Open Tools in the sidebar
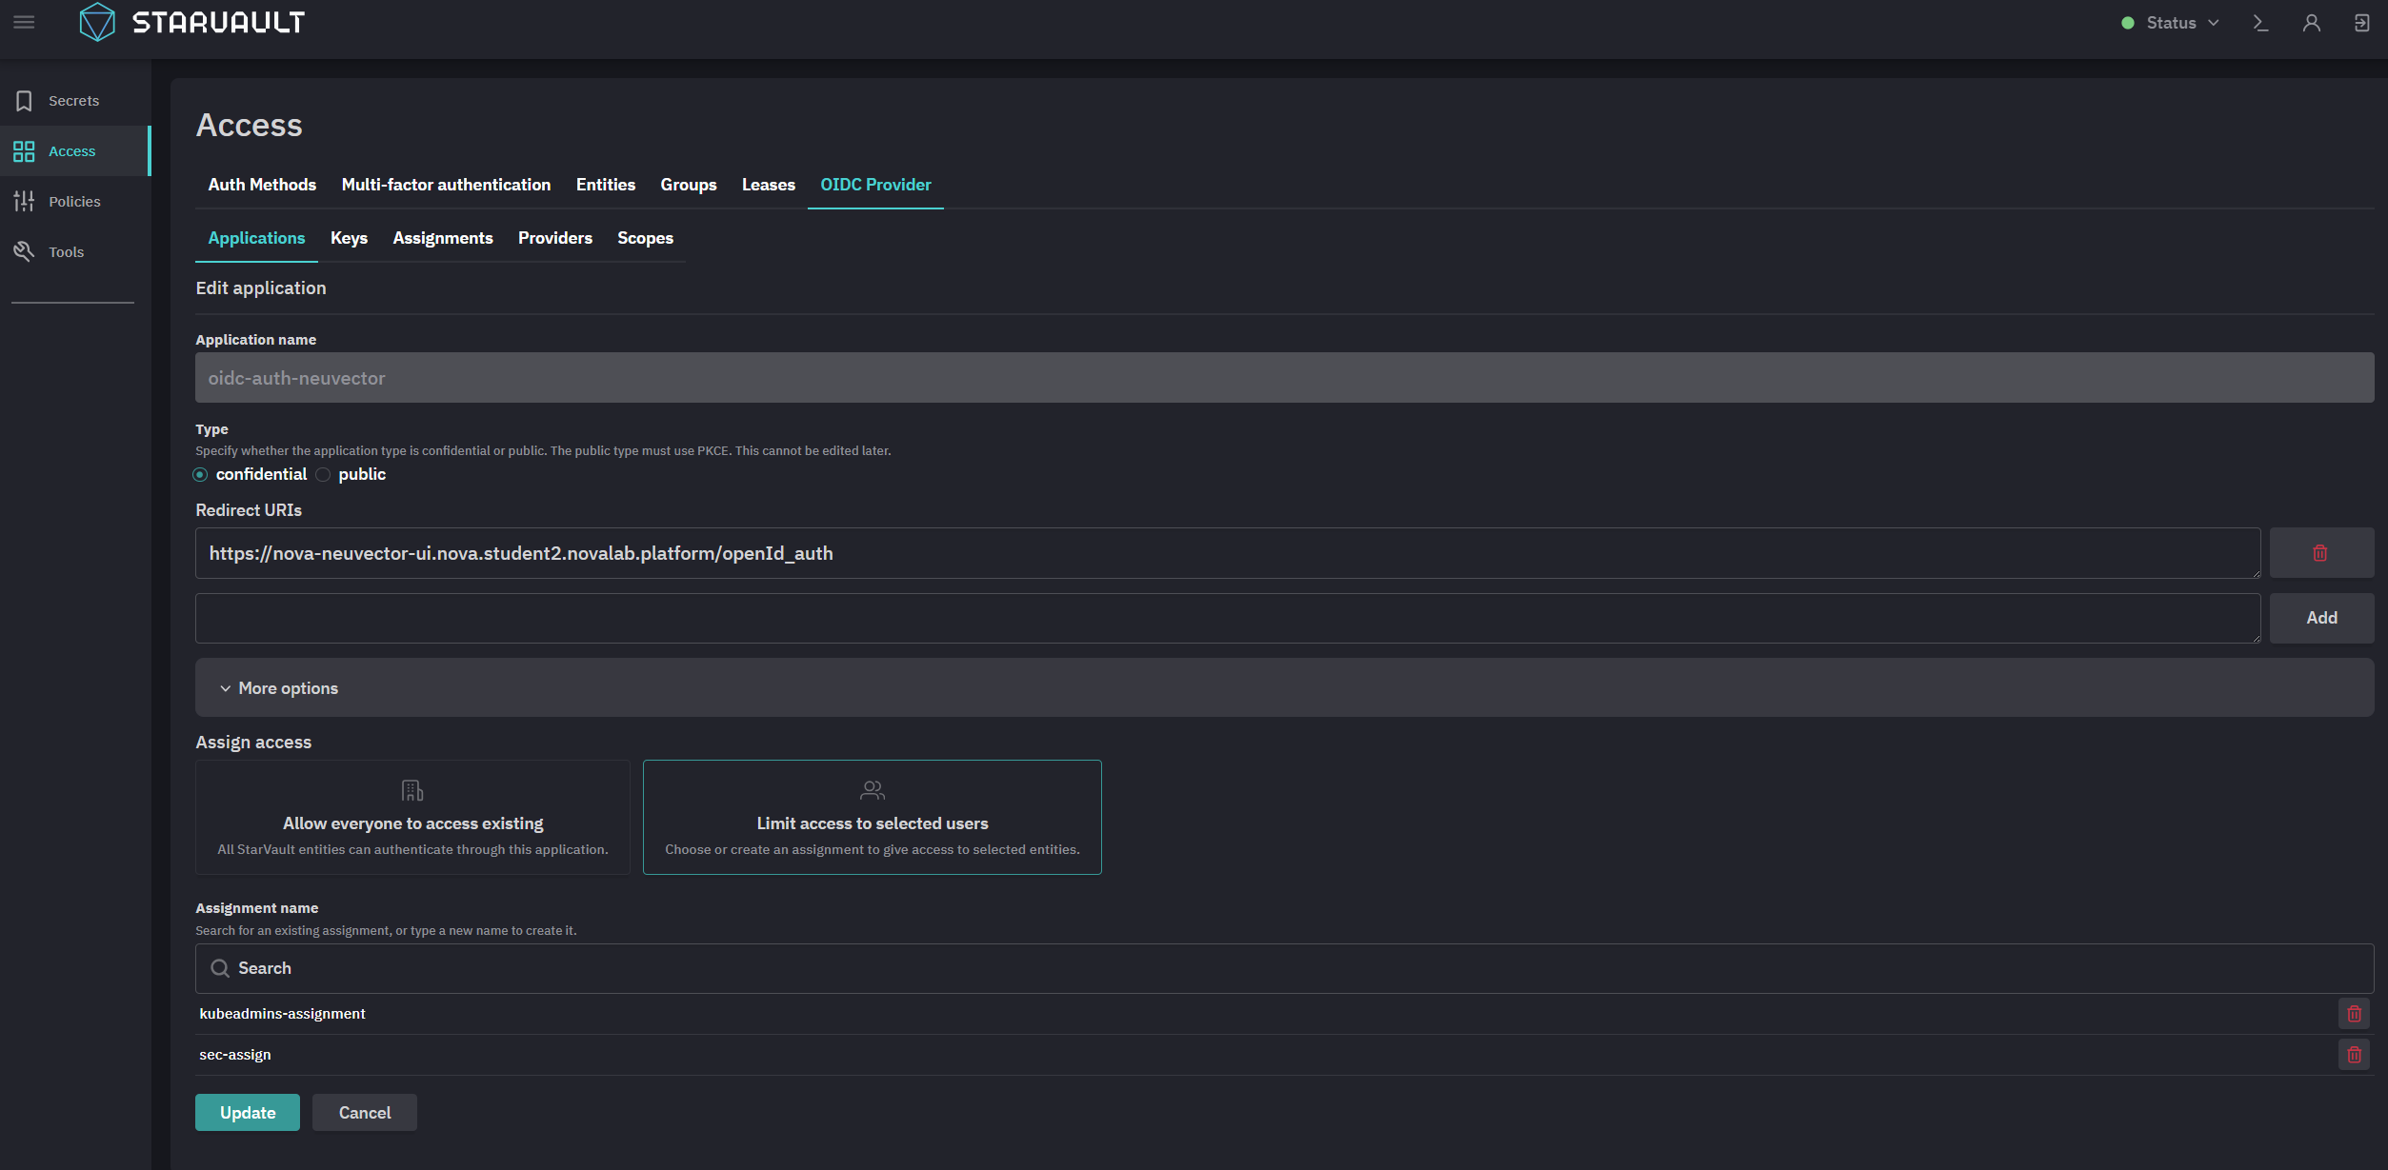Image resolution: width=2388 pixels, height=1170 pixels. (75, 251)
